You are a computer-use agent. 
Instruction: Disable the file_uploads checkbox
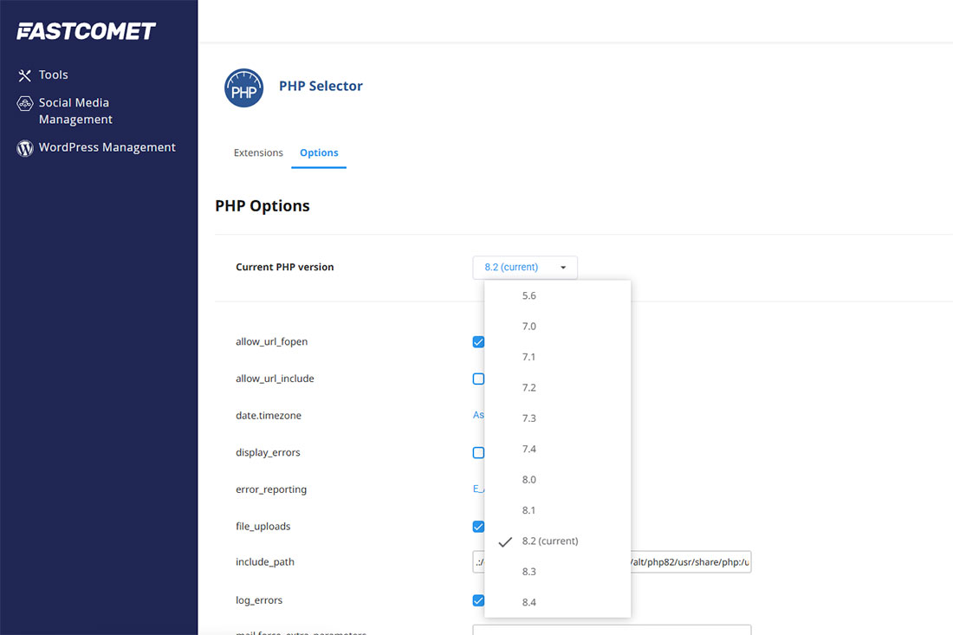(478, 527)
